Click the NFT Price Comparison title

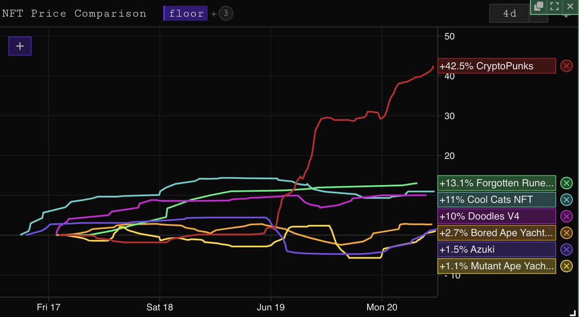pos(74,13)
